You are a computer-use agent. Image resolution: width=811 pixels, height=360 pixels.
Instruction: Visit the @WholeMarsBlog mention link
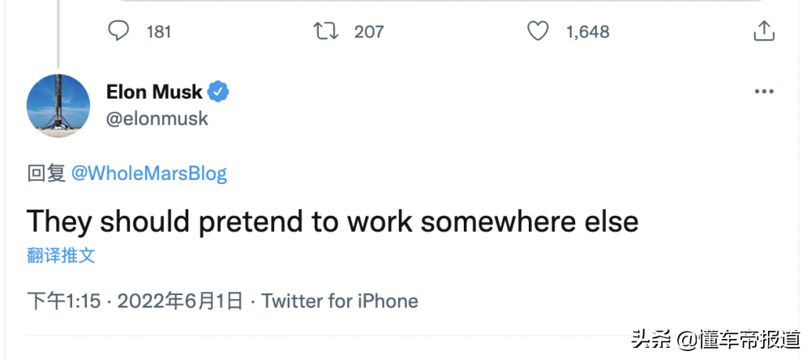click(149, 174)
